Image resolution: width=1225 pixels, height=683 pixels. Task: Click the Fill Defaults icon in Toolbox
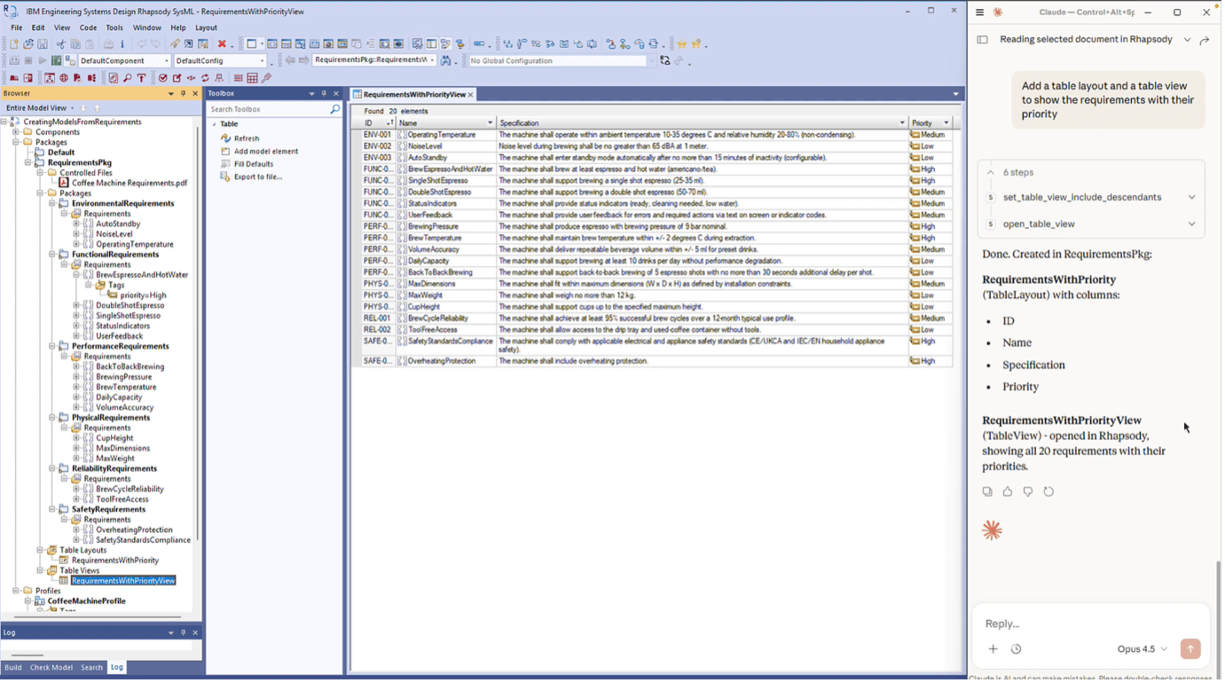click(x=225, y=164)
